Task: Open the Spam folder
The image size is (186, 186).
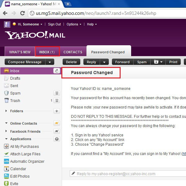Action: point(15,93)
